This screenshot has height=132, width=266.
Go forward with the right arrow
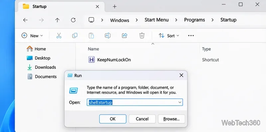[x=41, y=20]
